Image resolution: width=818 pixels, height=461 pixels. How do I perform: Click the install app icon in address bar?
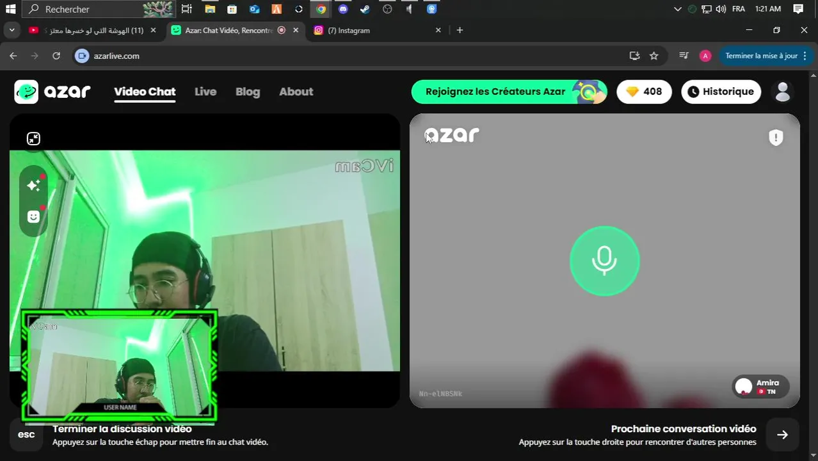pos(634,56)
